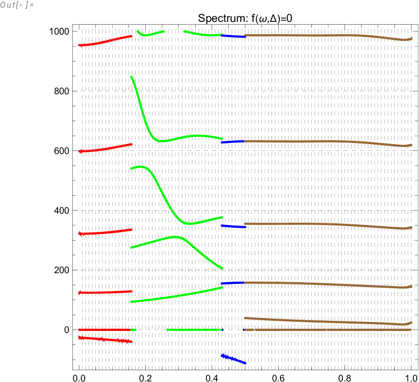Screen dimensions: 419x382
Task: Select the third brown curve from top
Action: coord(325,224)
